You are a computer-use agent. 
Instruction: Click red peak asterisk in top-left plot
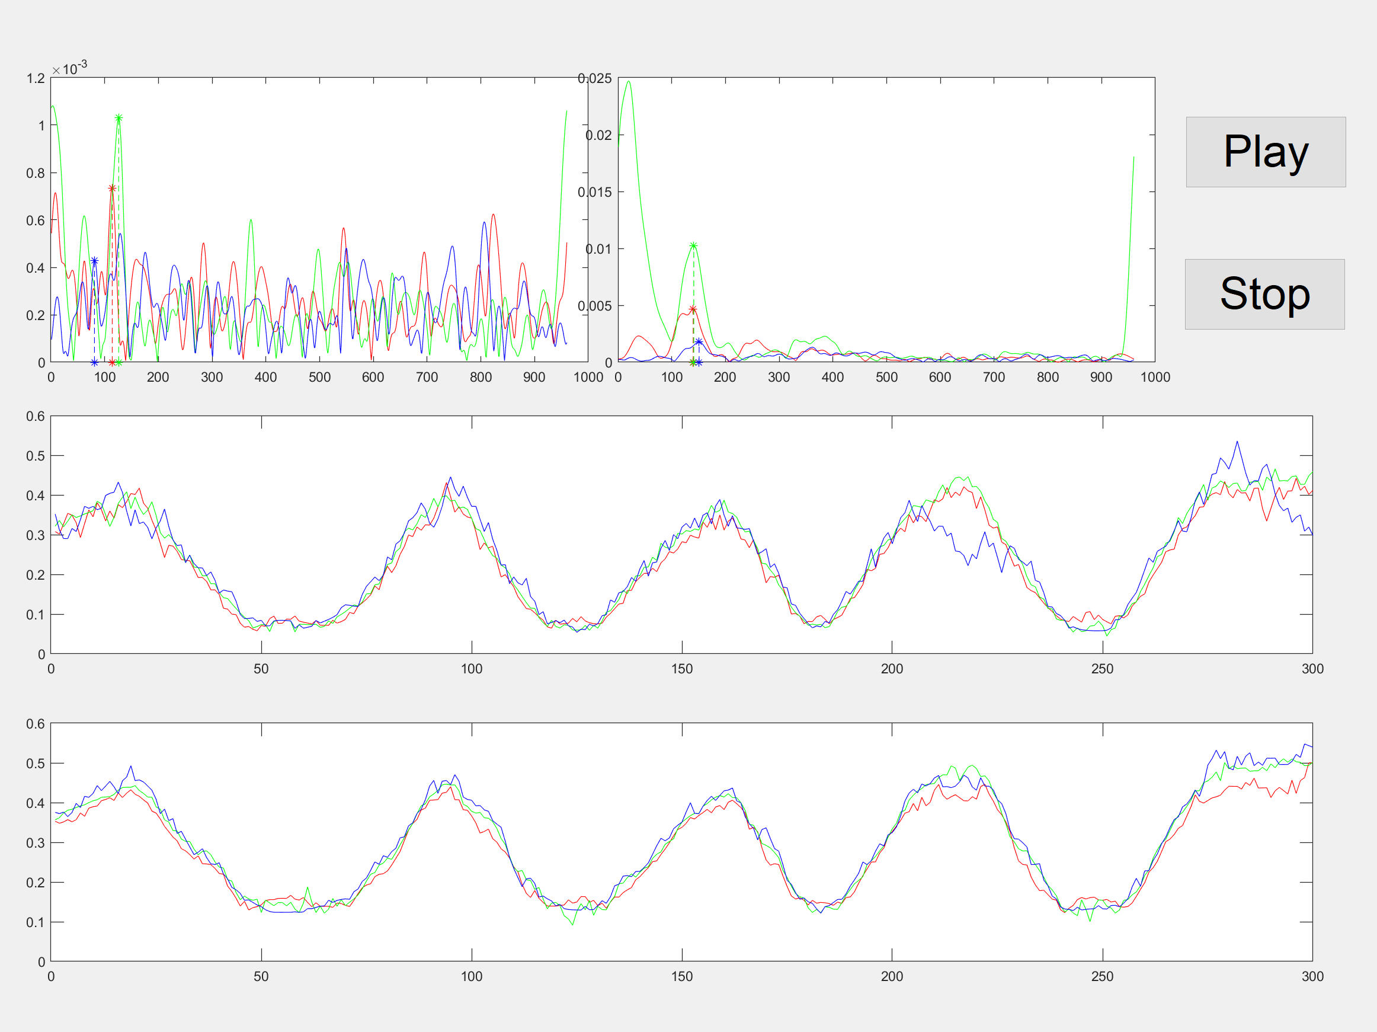pyautogui.click(x=112, y=188)
